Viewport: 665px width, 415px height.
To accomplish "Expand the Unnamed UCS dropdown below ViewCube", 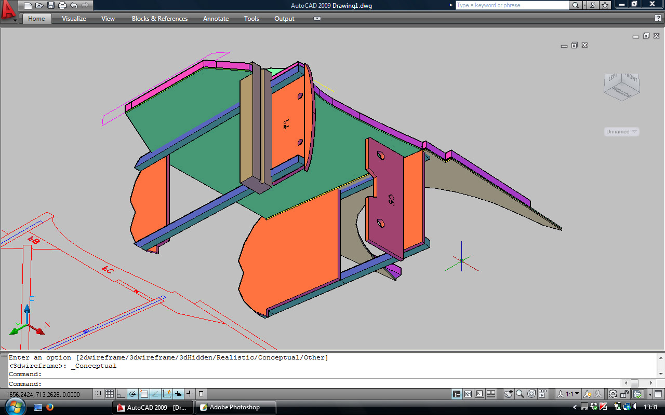I will point(621,132).
